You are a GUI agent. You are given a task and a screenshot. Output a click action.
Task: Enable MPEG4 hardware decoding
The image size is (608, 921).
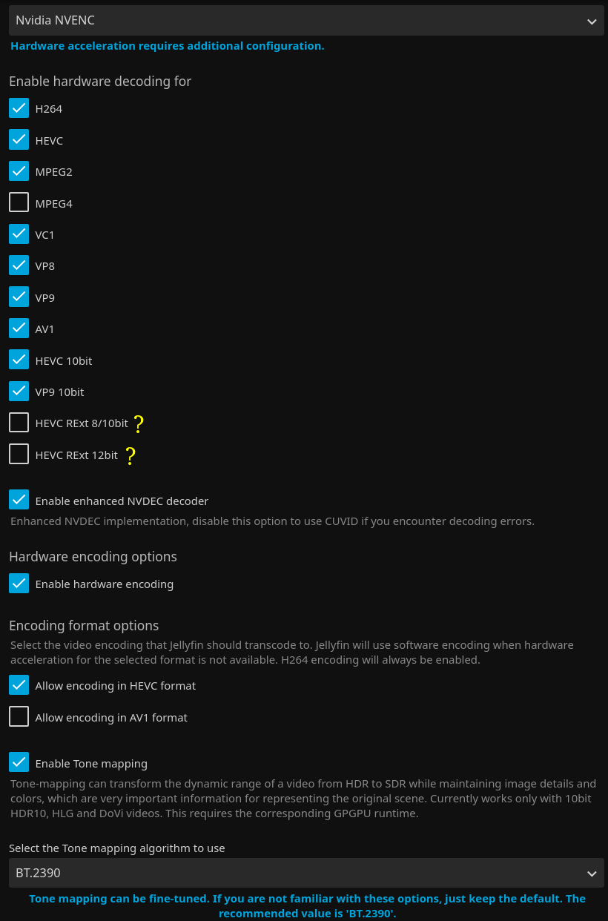19,202
